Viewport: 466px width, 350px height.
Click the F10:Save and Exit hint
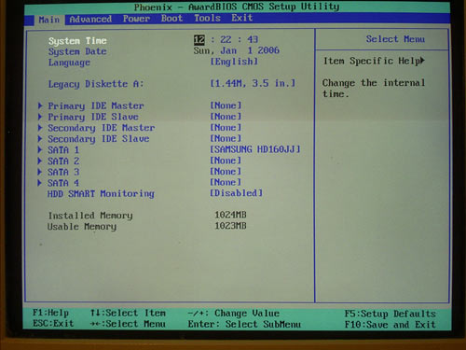[x=391, y=325]
